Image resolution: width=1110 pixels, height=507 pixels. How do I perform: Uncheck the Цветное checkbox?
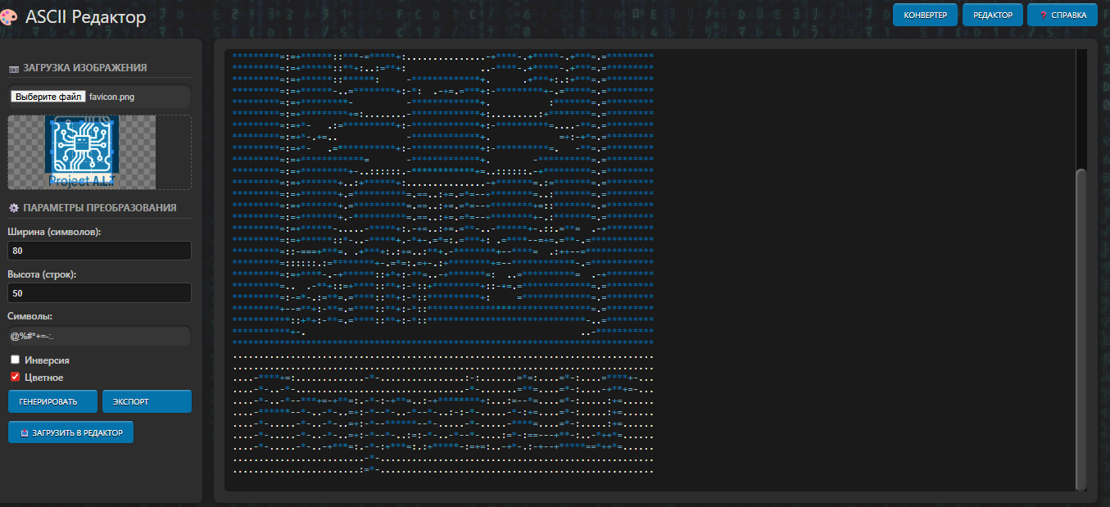(16, 377)
